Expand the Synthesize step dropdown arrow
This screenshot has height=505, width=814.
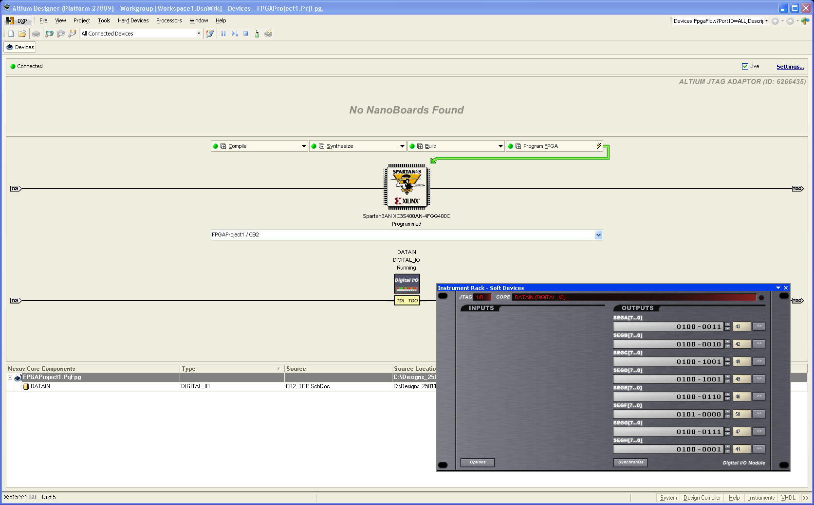pos(402,146)
